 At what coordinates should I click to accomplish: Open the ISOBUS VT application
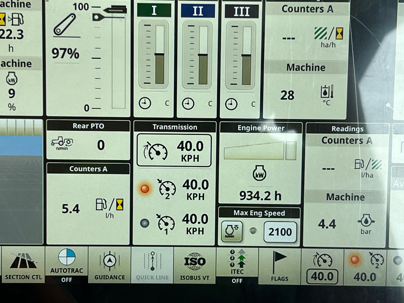click(x=195, y=266)
